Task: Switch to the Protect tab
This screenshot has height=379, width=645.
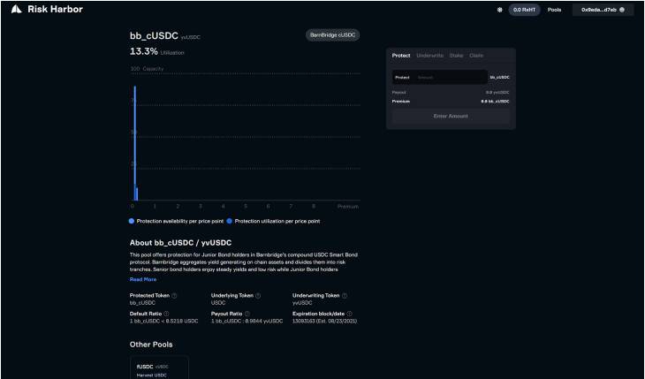Action: (401, 56)
